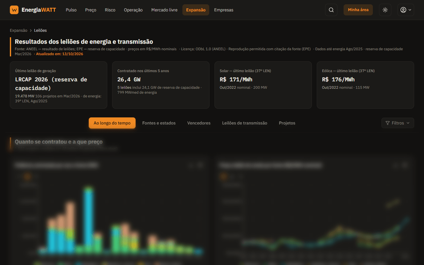Click the Atualizado em: 13/10/2026 text
The height and width of the screenshot is (265, 424).
click(x=59, y=54)
